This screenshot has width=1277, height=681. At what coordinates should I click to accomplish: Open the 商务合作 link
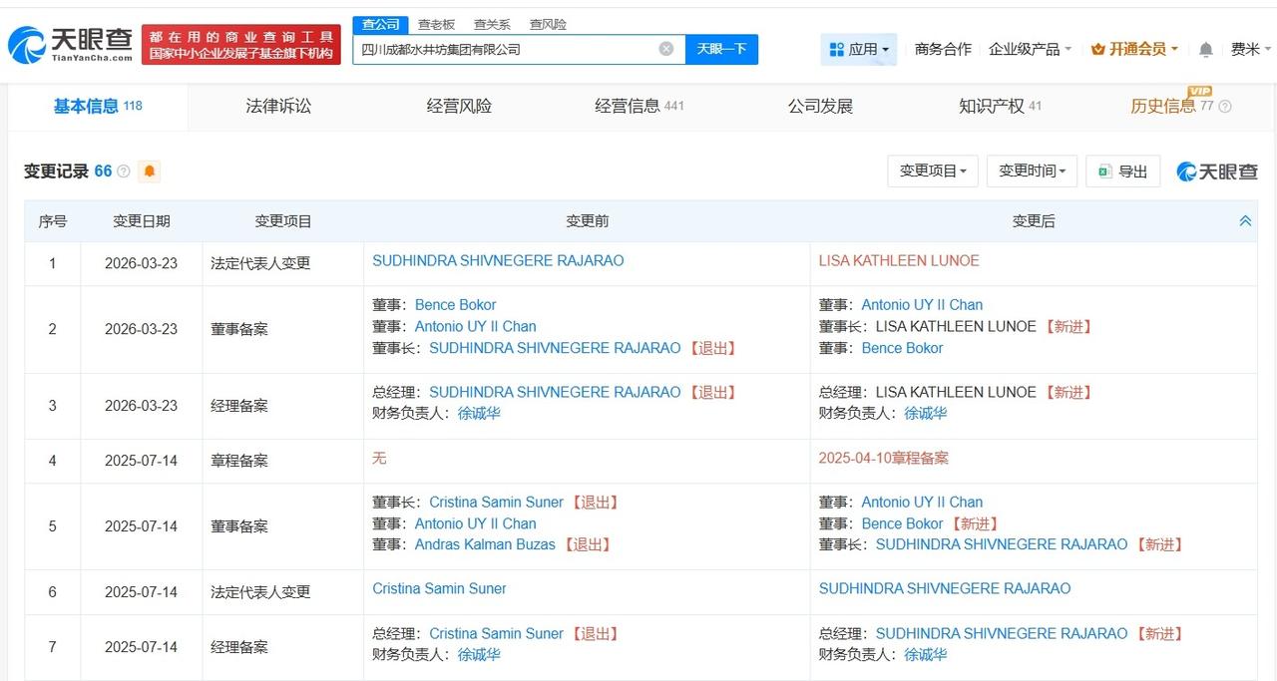[x=943, y=49]
